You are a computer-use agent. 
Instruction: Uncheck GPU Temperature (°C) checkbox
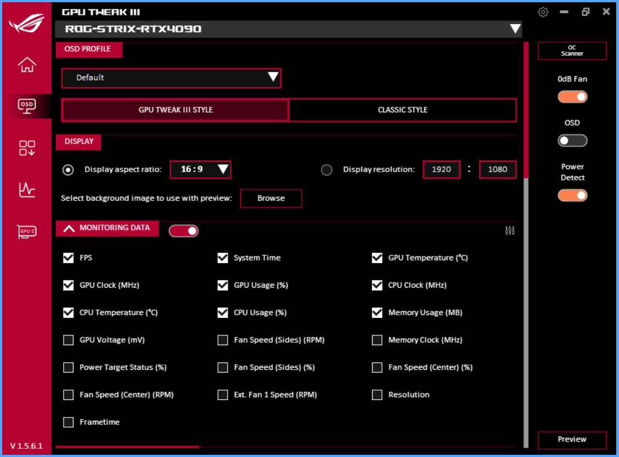(377, 258)
